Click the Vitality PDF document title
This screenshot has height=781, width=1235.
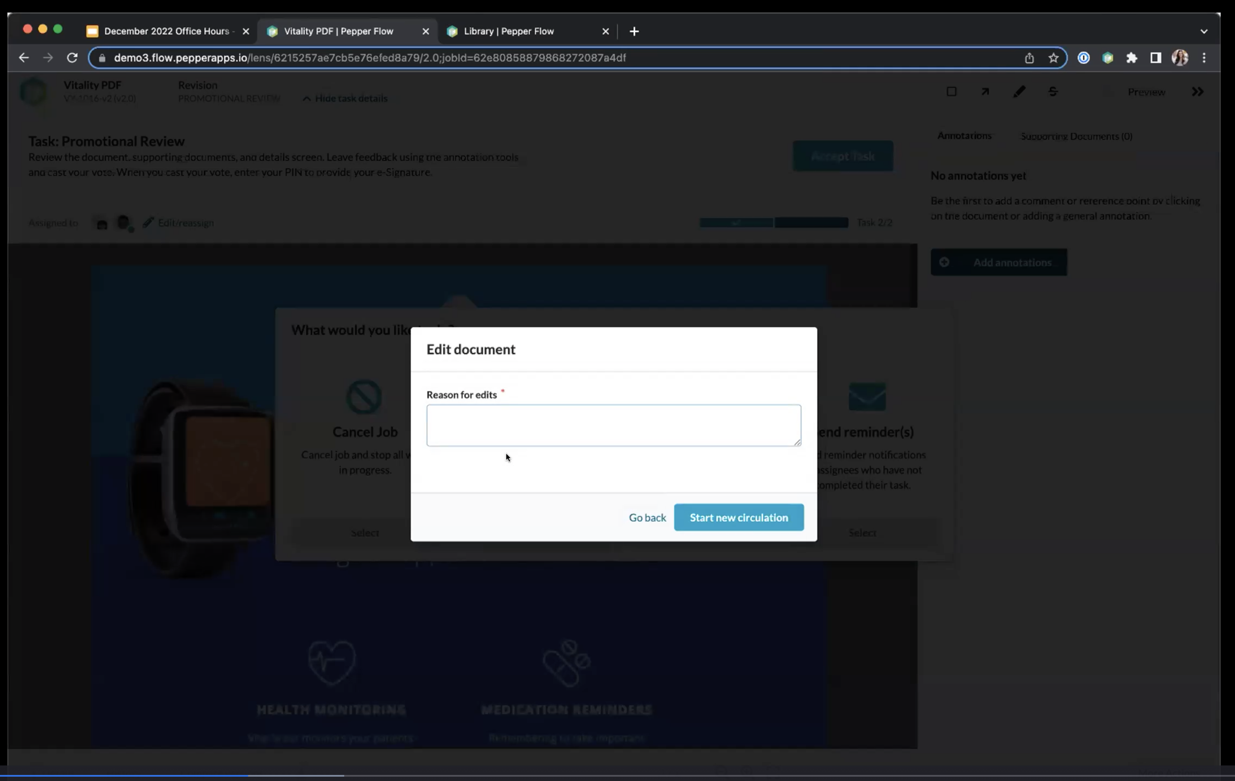point(92,85)
